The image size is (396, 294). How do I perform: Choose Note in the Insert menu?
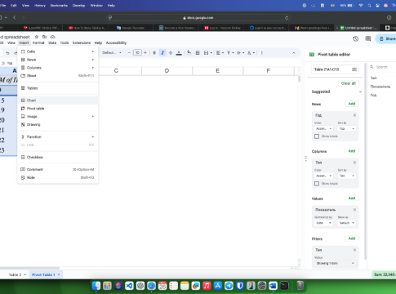pyautogui.click(x=58, y=177)
